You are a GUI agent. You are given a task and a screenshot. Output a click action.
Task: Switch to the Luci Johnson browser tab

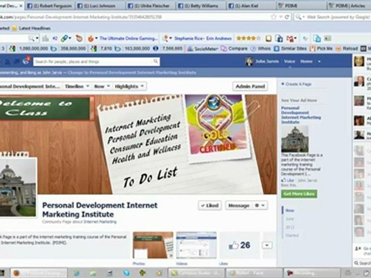coord(100,6)
